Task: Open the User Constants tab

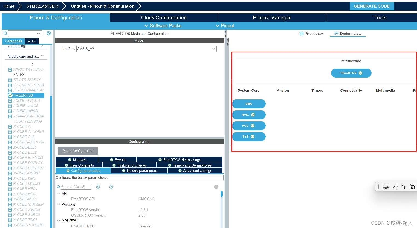Action: [x=79, y=165]
